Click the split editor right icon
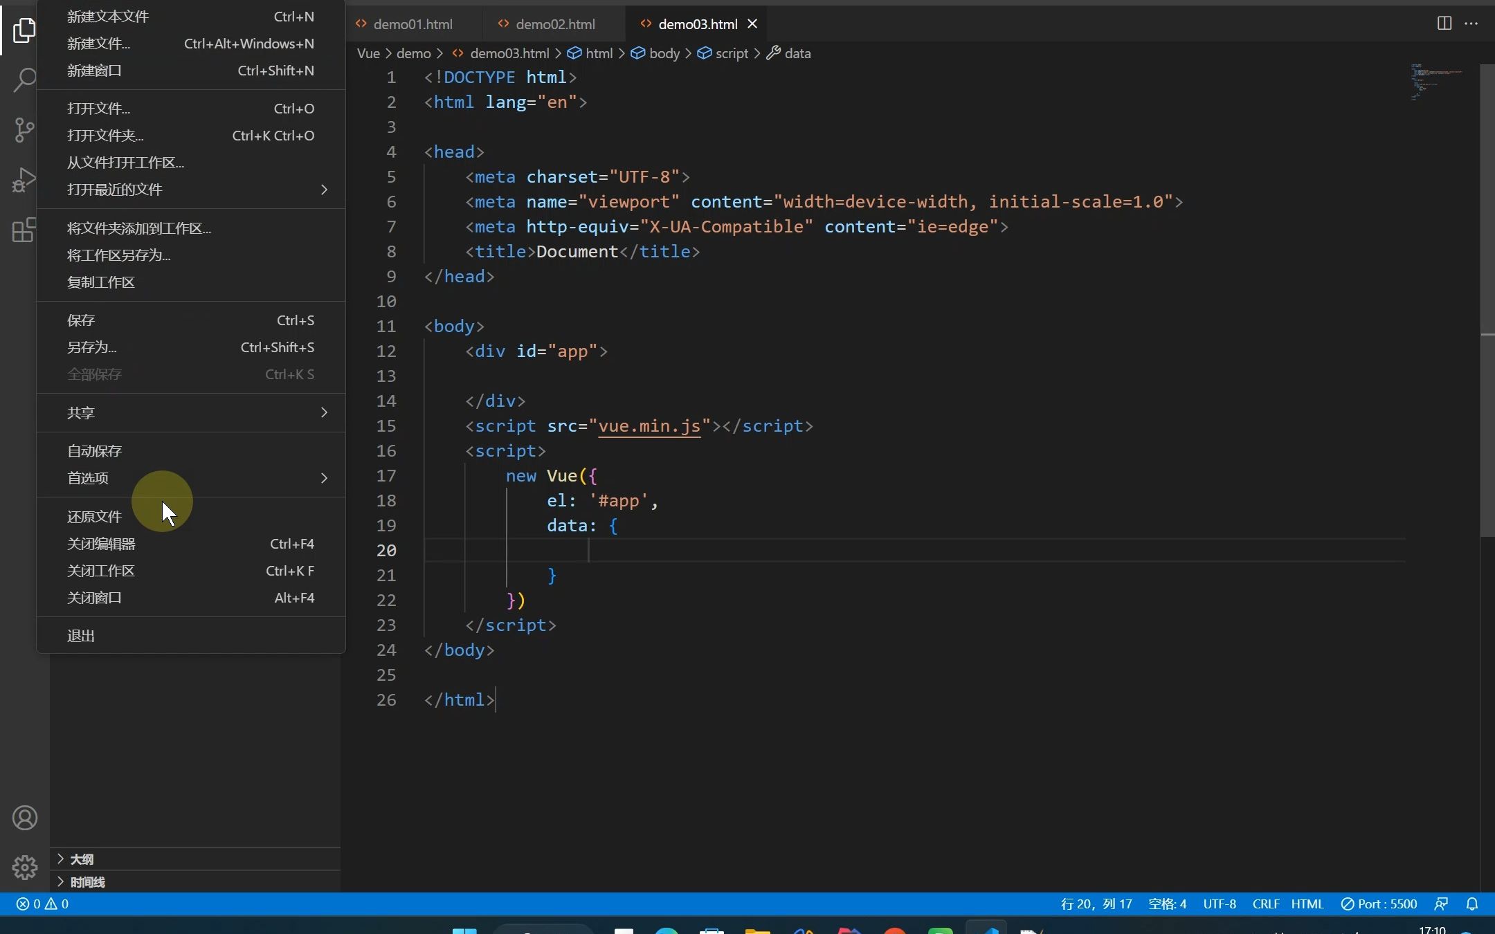1495x934 pixels. 1444,24
